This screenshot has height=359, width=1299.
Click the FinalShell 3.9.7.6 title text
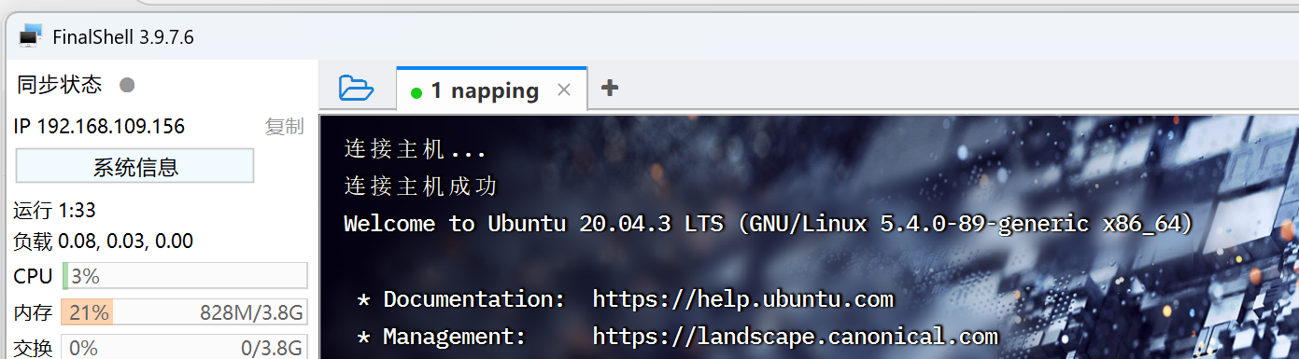123,37
